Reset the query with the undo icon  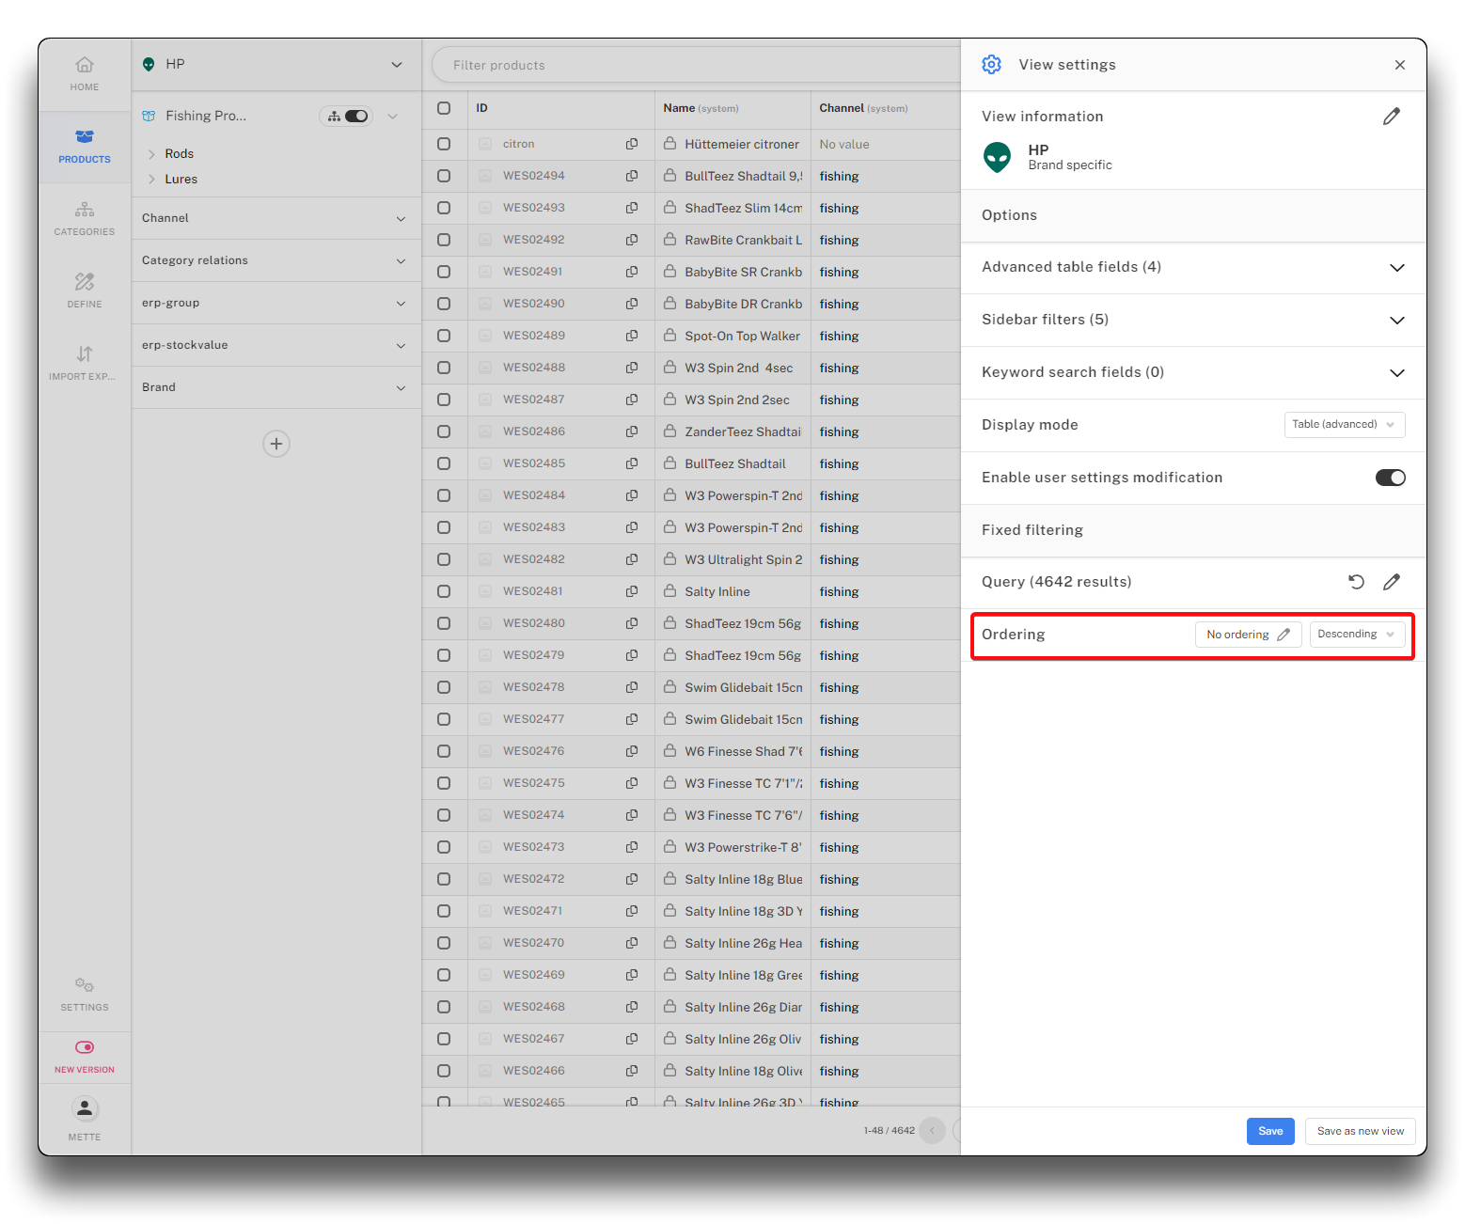1356,582
